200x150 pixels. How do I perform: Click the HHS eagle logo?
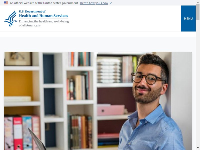tap(11, 18)
